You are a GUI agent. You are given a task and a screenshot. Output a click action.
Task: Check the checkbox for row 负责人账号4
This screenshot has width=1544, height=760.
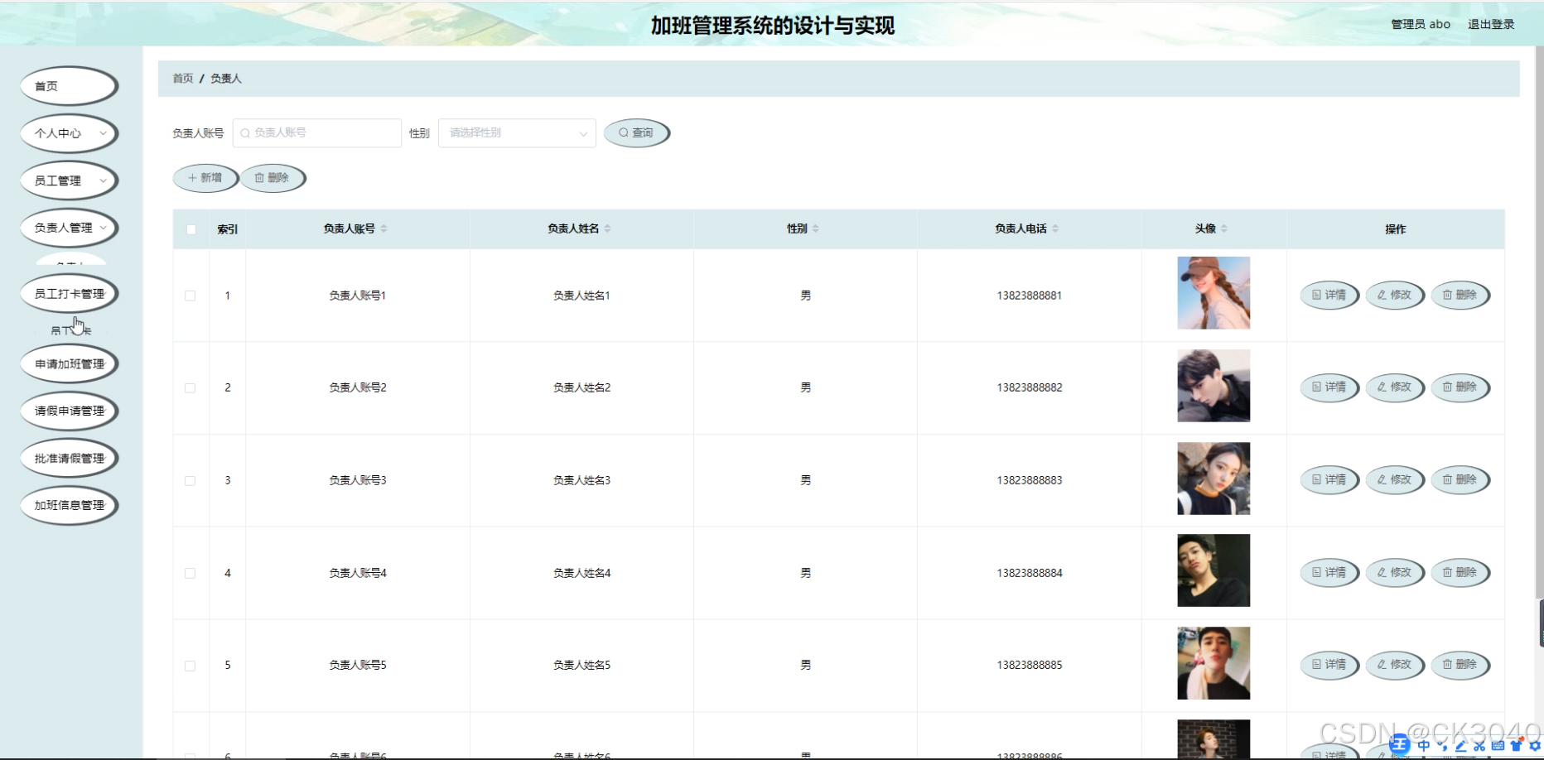(191, 572)
